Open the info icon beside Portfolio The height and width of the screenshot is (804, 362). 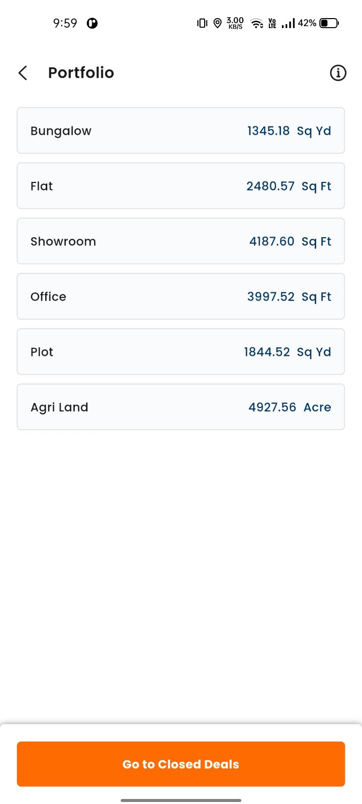(338, 73)
